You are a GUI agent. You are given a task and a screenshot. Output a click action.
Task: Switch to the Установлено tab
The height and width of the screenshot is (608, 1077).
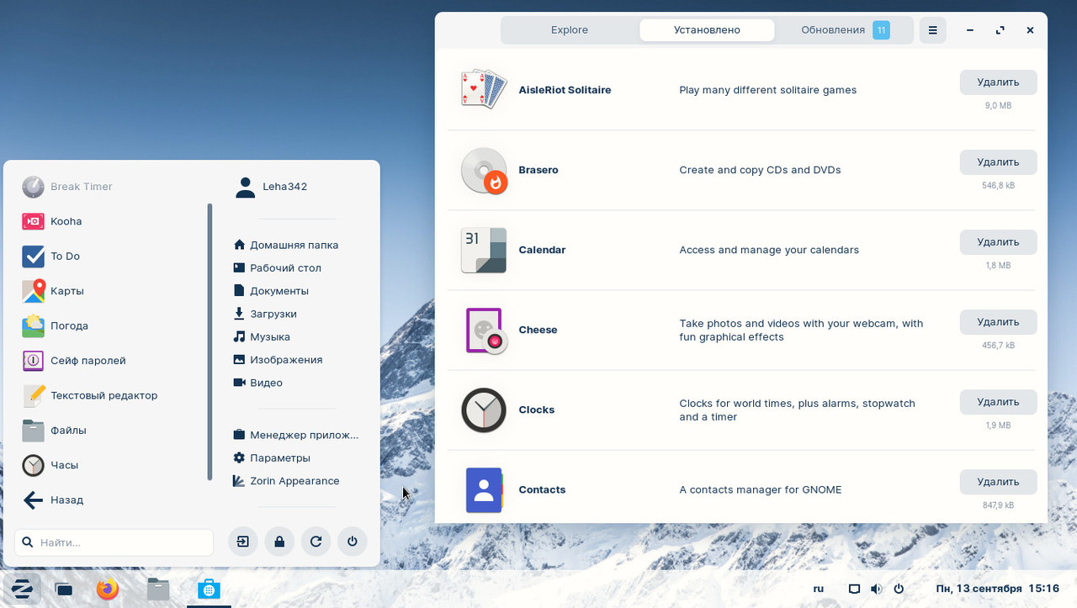(x=707, y=29)
